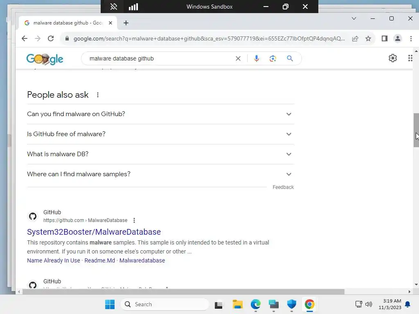The image size is (419, 314).
Task: Click the Sandbox signal bars icon
Action: click(133, 7)
